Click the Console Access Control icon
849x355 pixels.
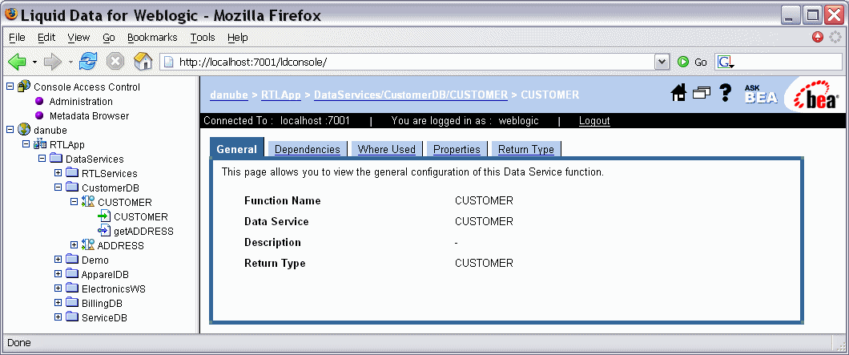click(x=24, y=87)
